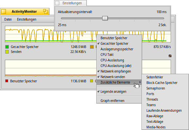Click the lower memory graph area

51,68
